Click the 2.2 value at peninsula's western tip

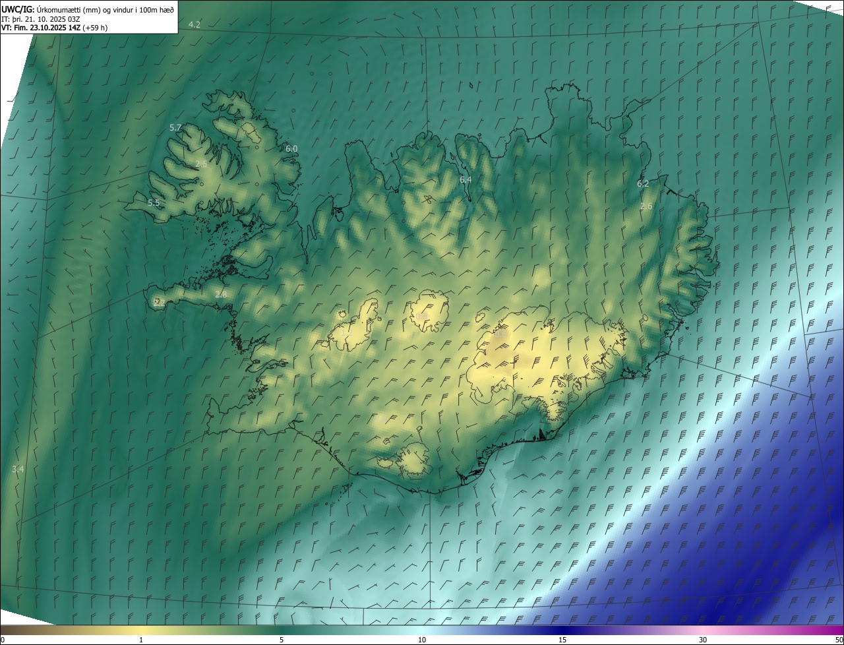[x=159, y=302]
